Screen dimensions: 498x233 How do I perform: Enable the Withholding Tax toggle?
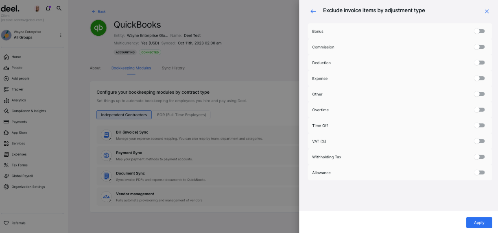[479, 157]
